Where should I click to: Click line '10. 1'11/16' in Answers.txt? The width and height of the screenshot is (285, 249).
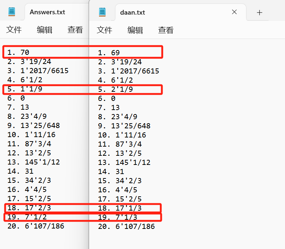[31, 135]
